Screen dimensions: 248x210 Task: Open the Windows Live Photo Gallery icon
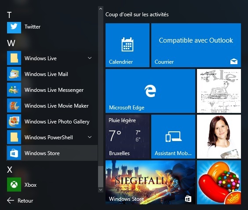coord(14,121)
